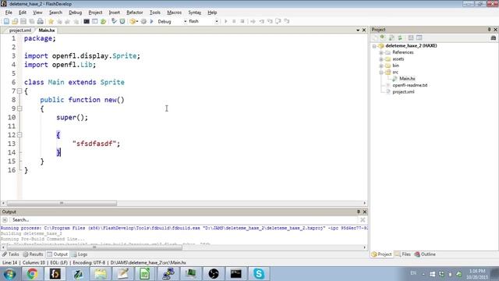This screenshot has width=499, height=281.
Task: Open Google Chrome from the taskbar
Action: 32,274
